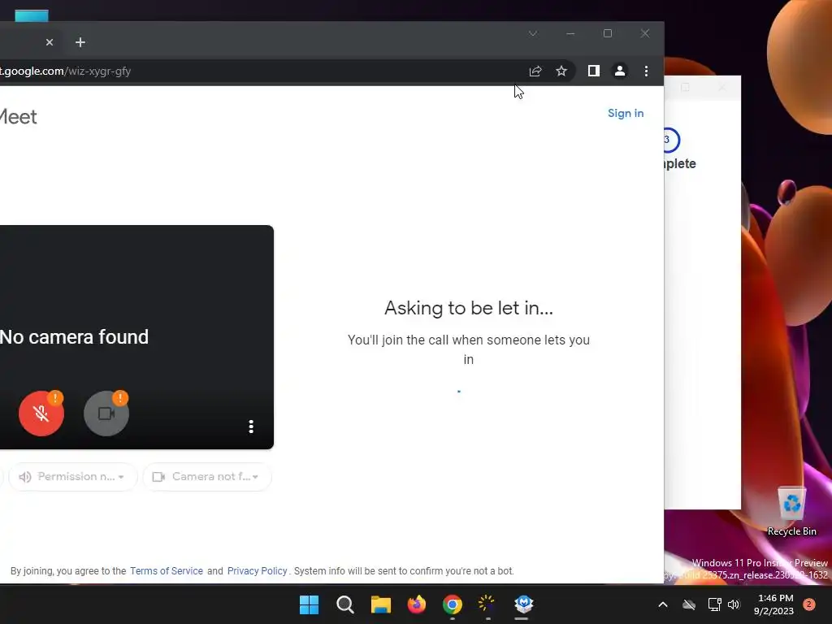
Task: Toggle the camera button in preview
Action: (106, 414)
